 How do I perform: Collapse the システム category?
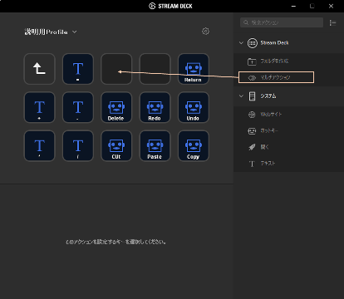(241, 96)
